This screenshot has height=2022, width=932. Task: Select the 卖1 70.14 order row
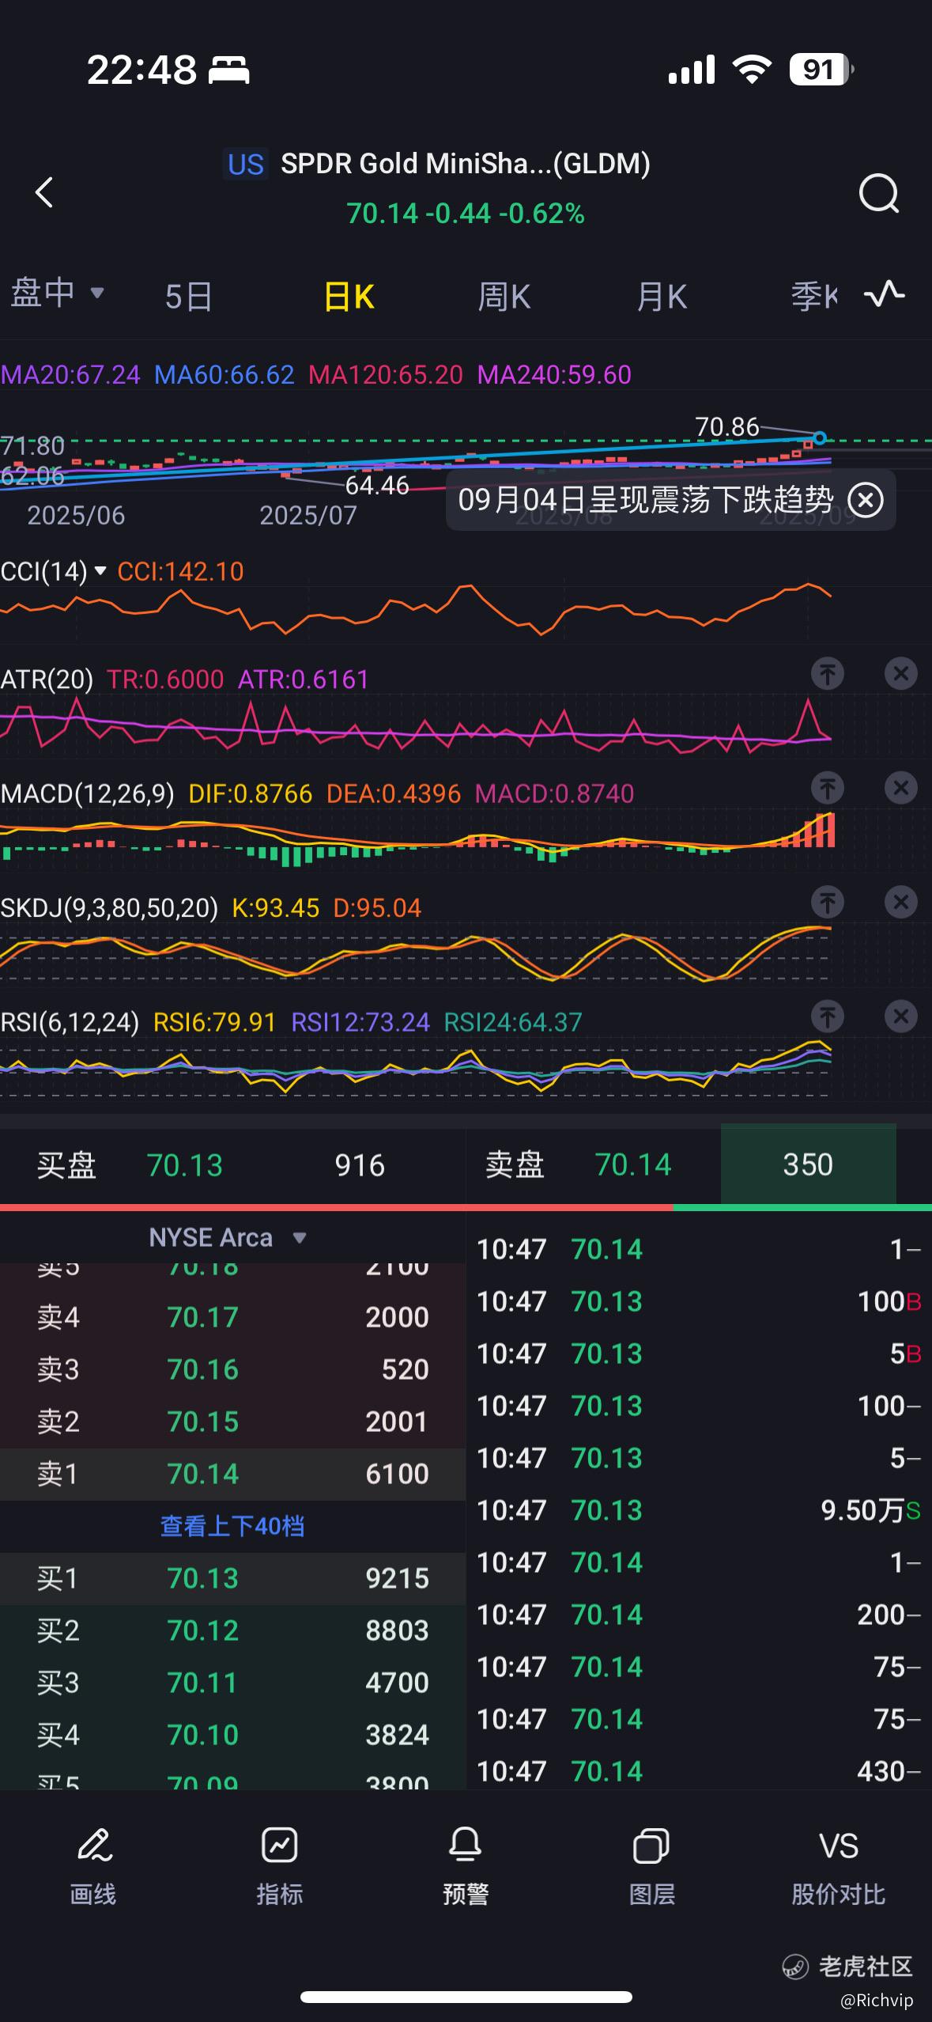(x=232, y=1474)
